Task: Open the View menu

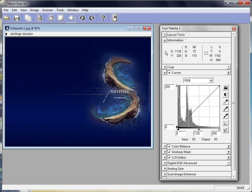Action: click(24, 10)
